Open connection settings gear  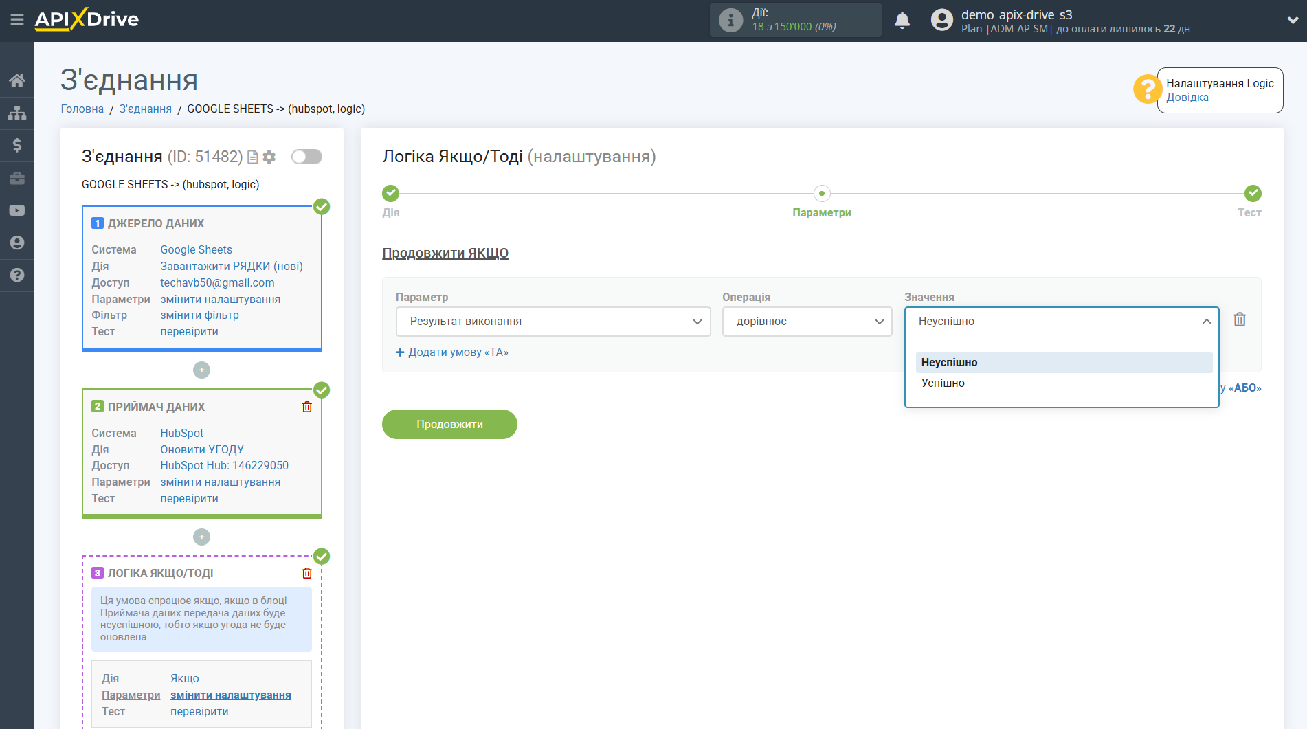pyautogui.click(x=269, y=157)
